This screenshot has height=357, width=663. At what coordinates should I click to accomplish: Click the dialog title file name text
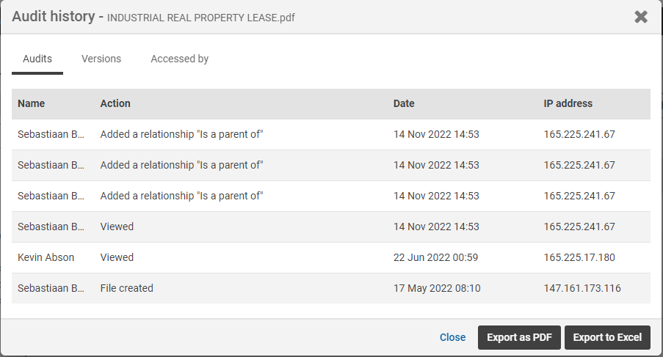click(201, 18)
